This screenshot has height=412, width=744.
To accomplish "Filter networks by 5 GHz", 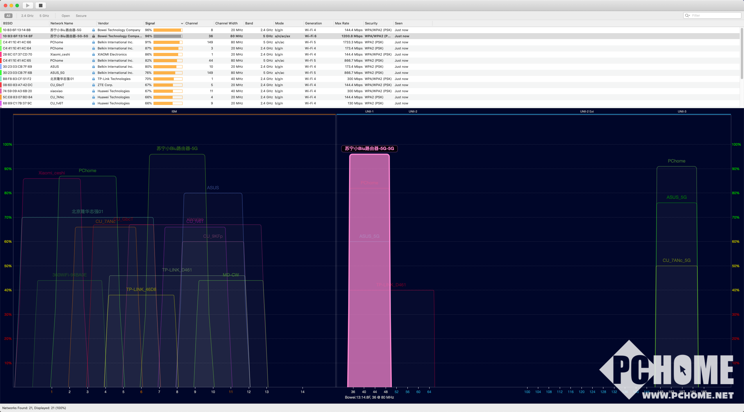I will point(44,16).
